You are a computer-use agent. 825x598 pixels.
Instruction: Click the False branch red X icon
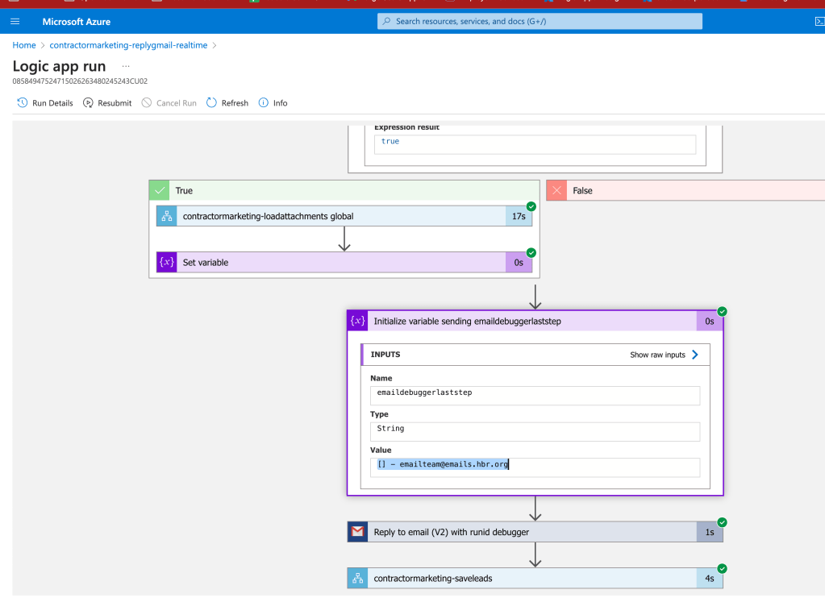click(x=556, y=190)
